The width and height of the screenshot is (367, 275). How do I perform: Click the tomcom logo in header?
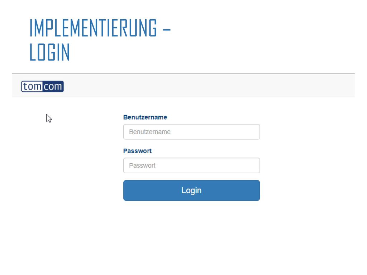pyautogui.click(x=42, y=86)
